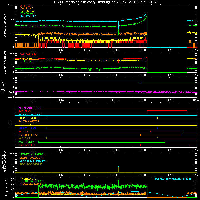Select the NON_SOLAR_EVENT flag label
Image resolution: width=200 pixels, height=200 pixels.
tap(30, 115)
